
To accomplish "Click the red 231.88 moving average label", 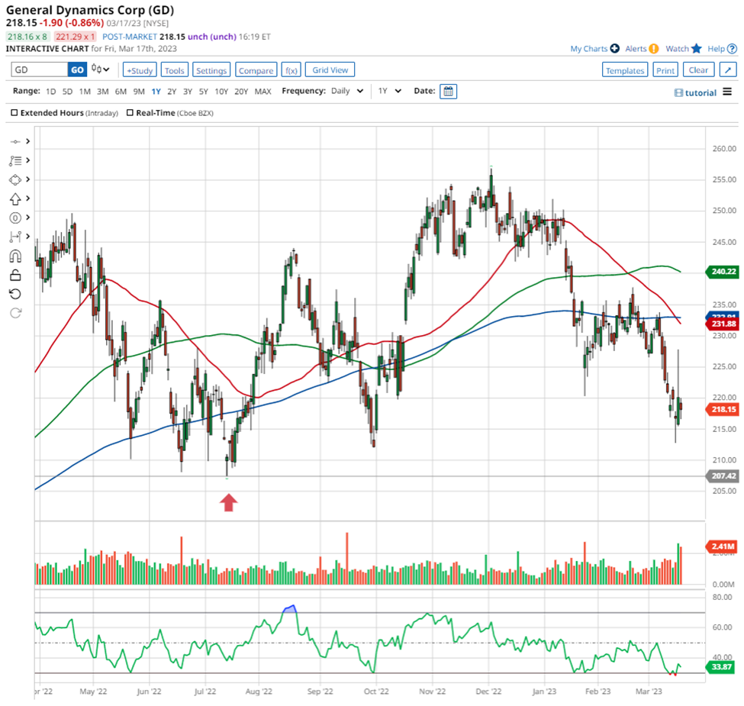I will [723, 324].
